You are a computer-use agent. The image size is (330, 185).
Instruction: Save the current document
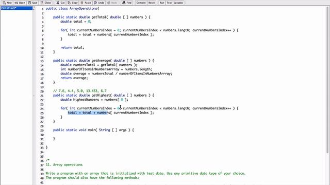(32, 3)
